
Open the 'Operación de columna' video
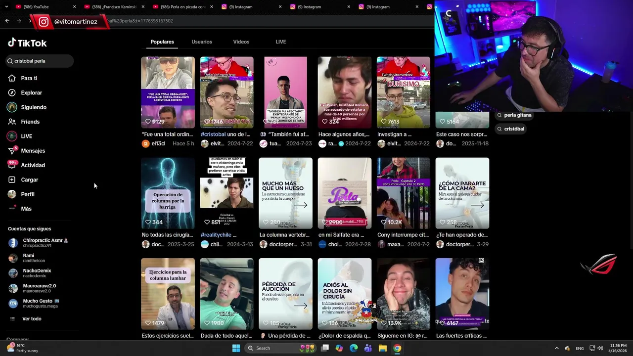[x=168, y=193]
